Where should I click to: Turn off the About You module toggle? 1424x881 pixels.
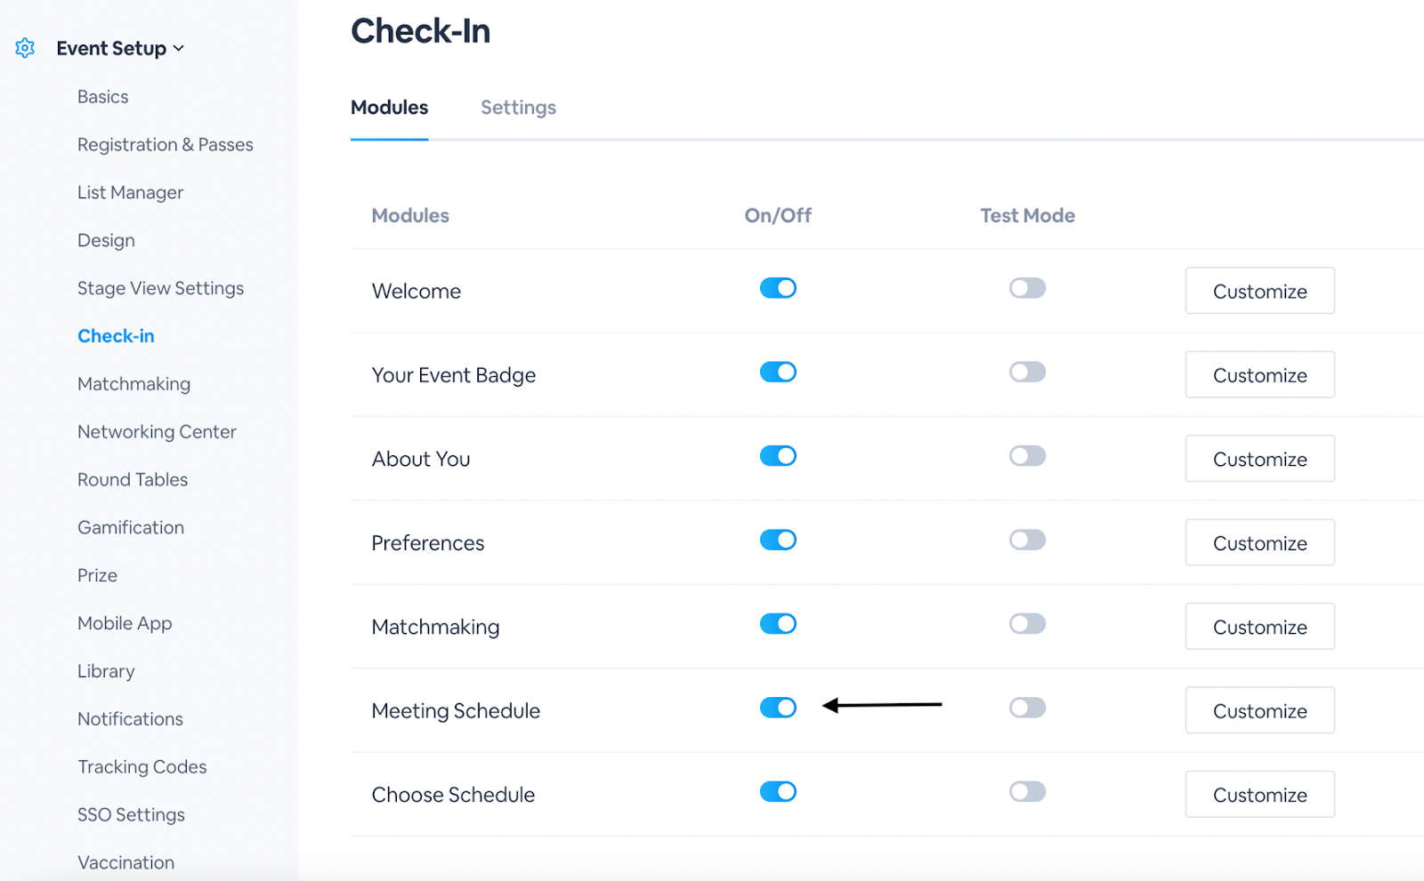point(778,456)
